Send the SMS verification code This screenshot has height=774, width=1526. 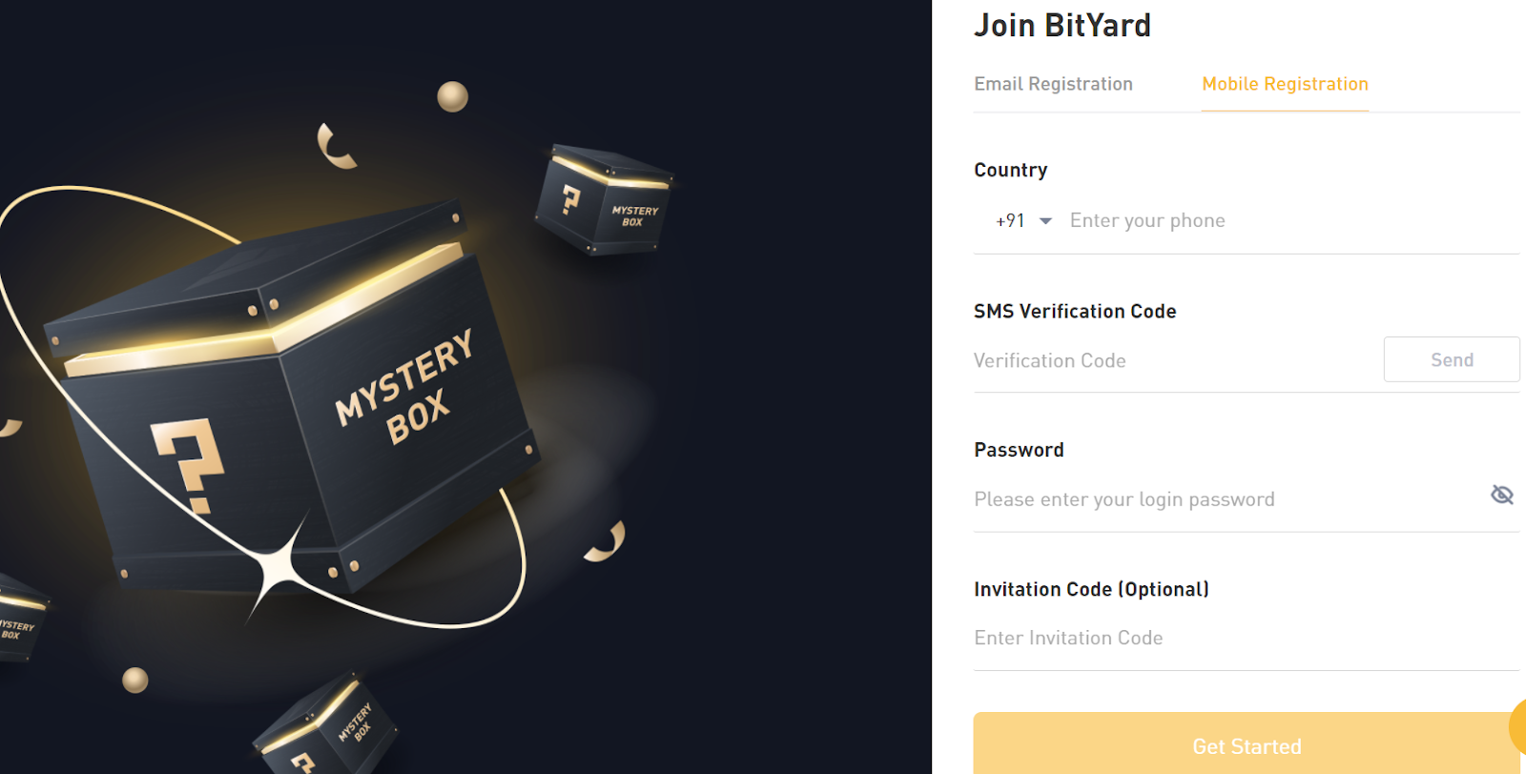pyautogui.click(x=1452, y=359)
